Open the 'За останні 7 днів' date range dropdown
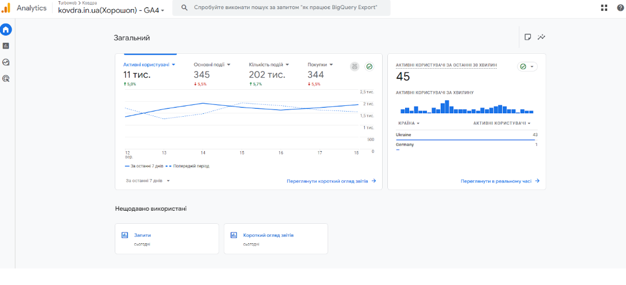The width and height of the screenshot is (626, 285). 148,181
